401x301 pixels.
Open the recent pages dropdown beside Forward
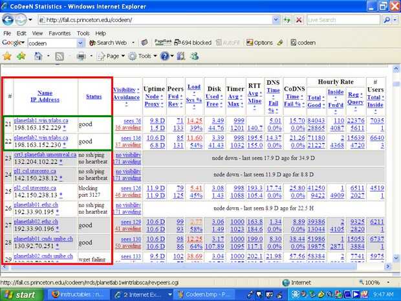(x=30, y=19)
